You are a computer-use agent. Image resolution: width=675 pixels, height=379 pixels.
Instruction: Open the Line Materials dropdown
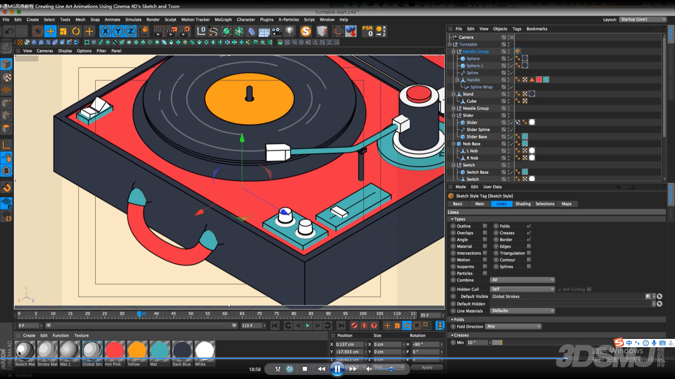click(x=522, y=311)
